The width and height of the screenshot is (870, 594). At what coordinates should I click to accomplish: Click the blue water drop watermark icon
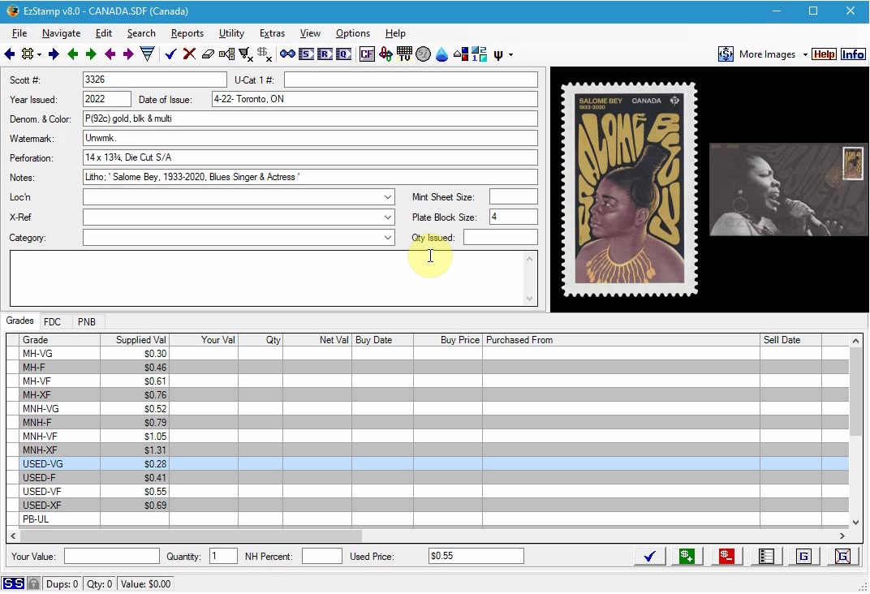pyautogui.click(x=441, y=54)
